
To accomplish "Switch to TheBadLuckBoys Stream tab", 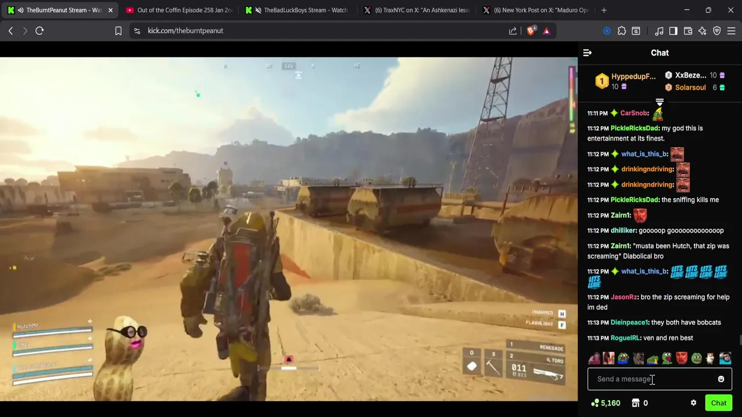I will point(297,10).
